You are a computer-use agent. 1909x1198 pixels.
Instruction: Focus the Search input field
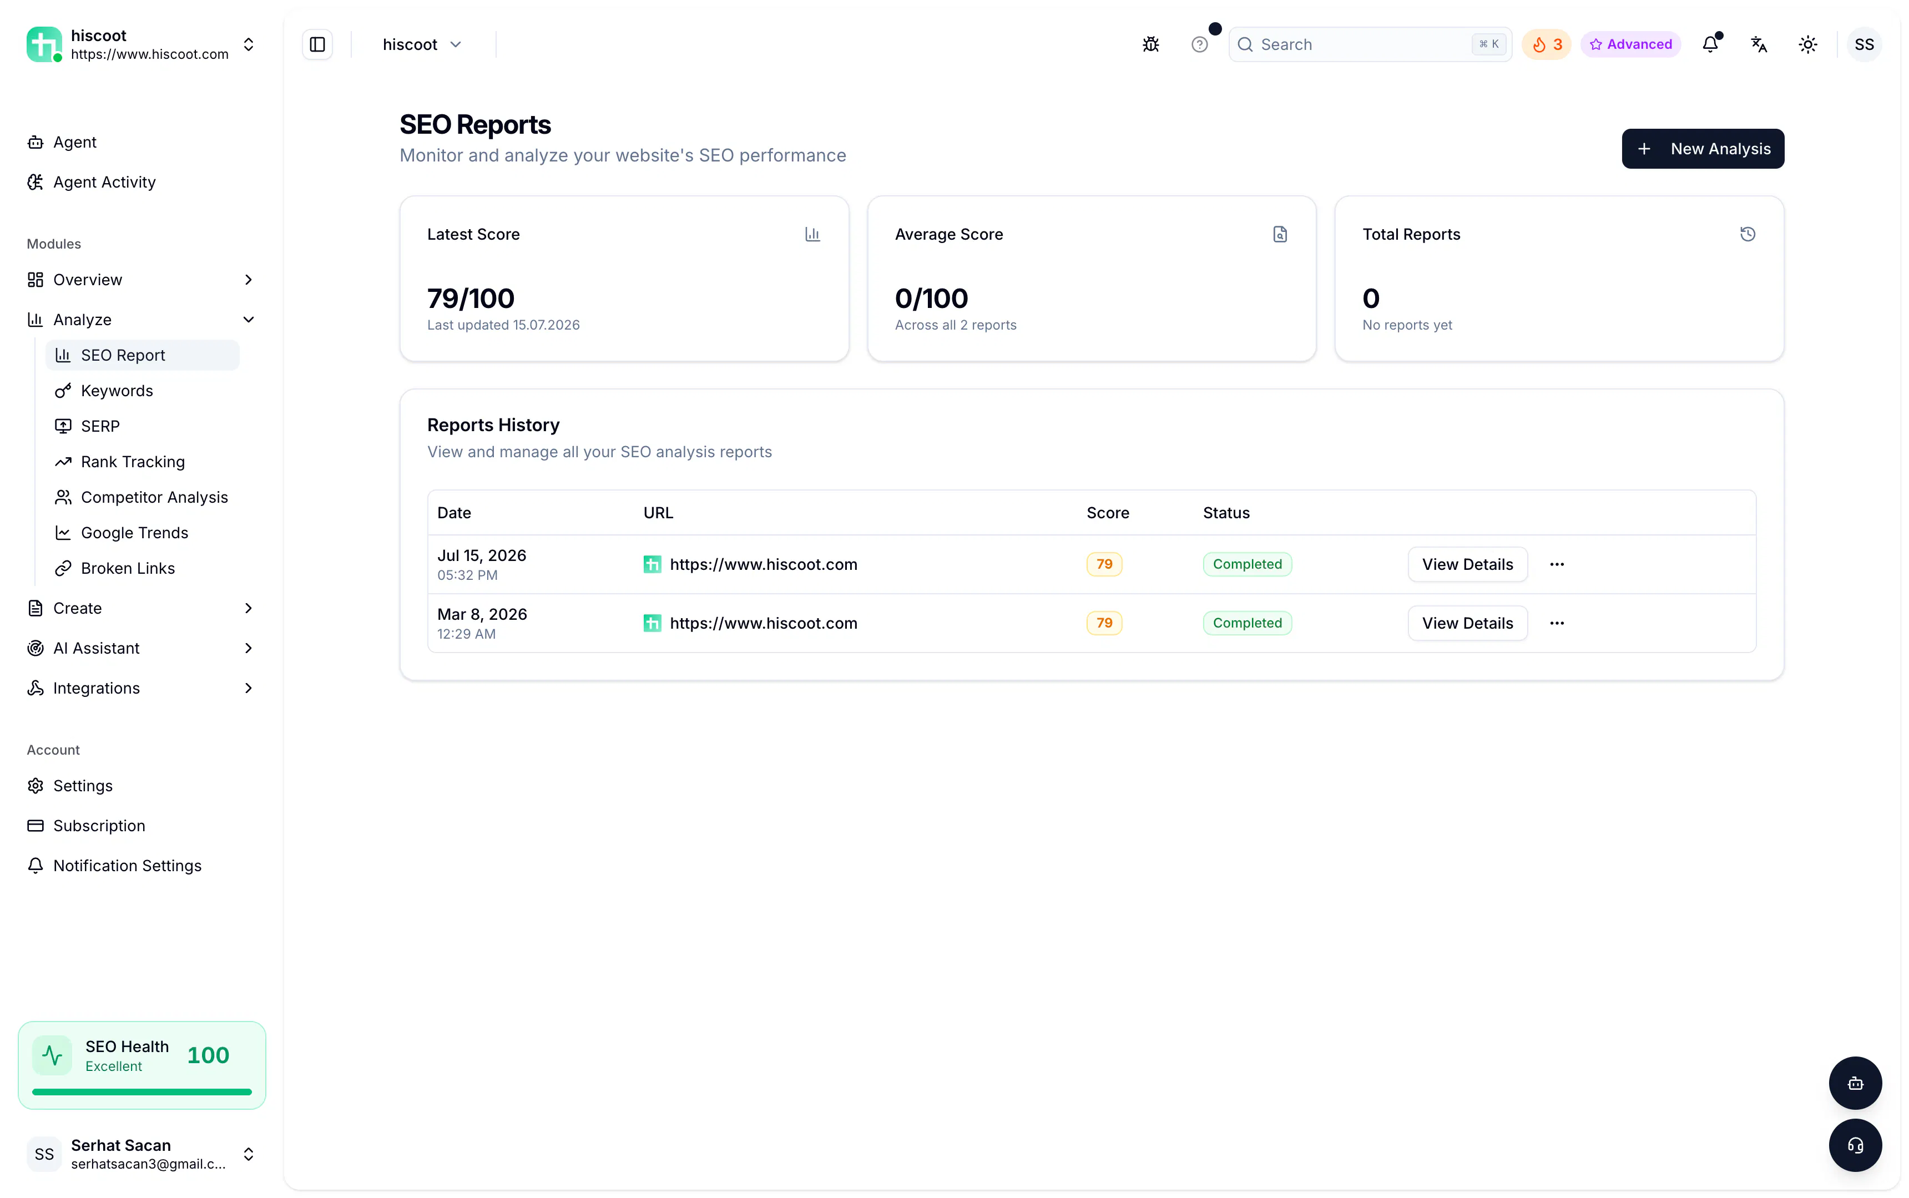pos(1370,44)
